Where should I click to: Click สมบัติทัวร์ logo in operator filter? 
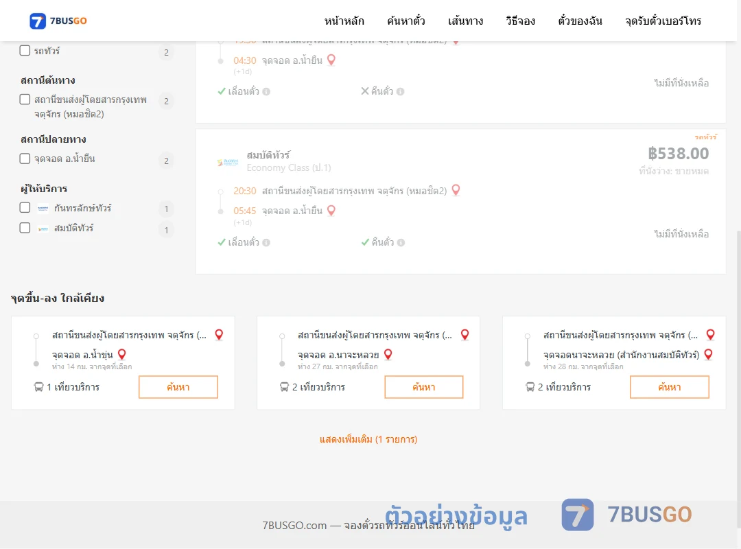tap(43, 229)
